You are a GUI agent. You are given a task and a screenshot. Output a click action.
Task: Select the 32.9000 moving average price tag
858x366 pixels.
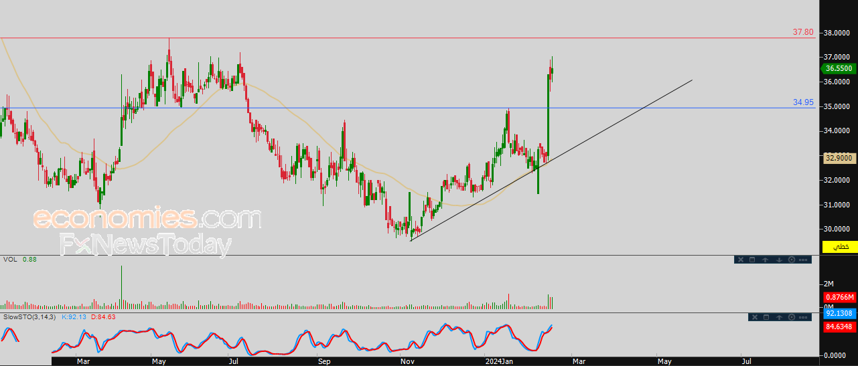(839, 159)
